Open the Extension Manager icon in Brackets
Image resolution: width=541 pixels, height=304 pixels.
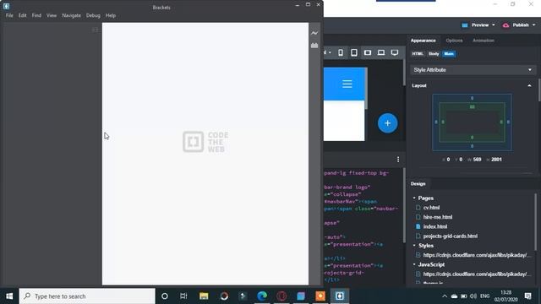point(314,45)
